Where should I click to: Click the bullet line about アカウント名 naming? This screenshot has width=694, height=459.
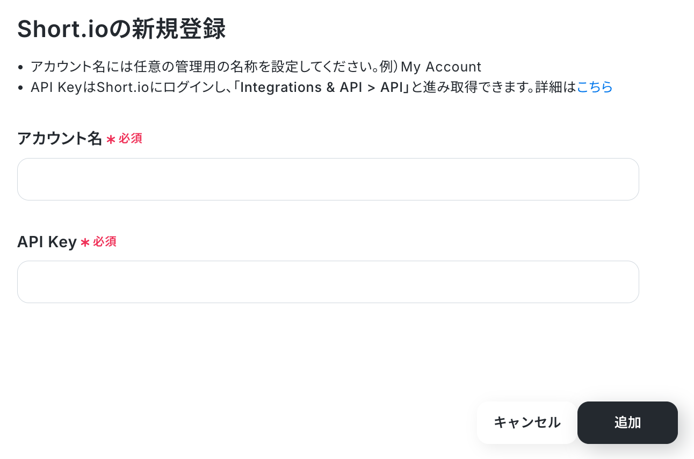256,67
